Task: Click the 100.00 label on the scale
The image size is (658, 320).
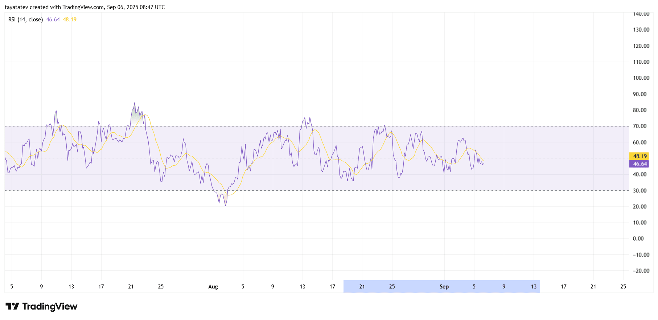Action: (x=641, y=78)
